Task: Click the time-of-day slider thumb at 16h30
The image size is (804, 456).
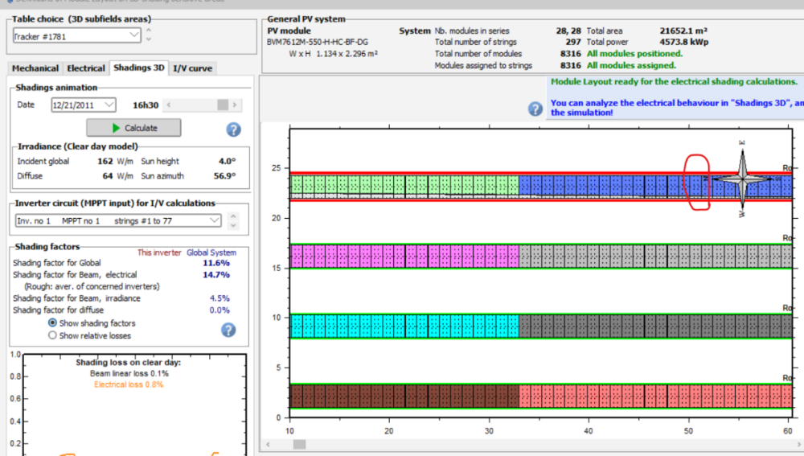Action: coord(223,105)
